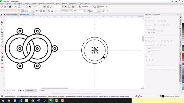This screenshot has height=103, width=184.
Task: Click the Undo arrow icon
Action: (34, 7)
